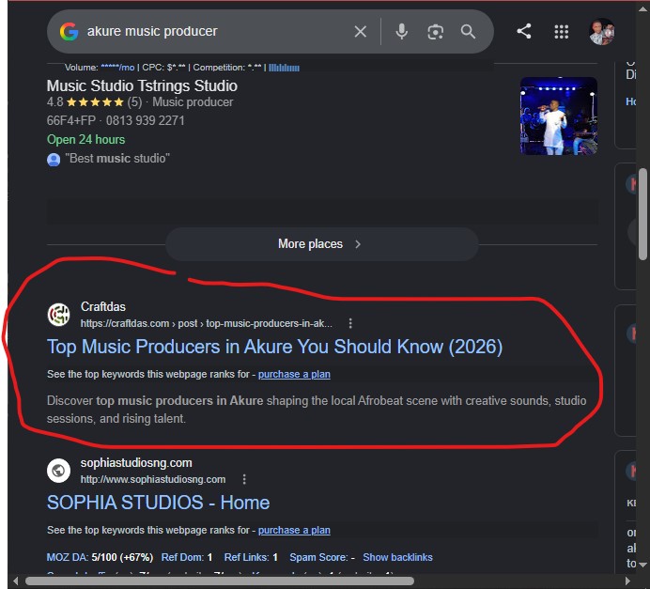
Task: Click the phone number 0813 939 2271
Action: click(x=145, y=120)
